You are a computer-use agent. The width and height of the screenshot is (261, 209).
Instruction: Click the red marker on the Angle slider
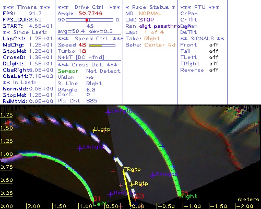coord(87,20)
